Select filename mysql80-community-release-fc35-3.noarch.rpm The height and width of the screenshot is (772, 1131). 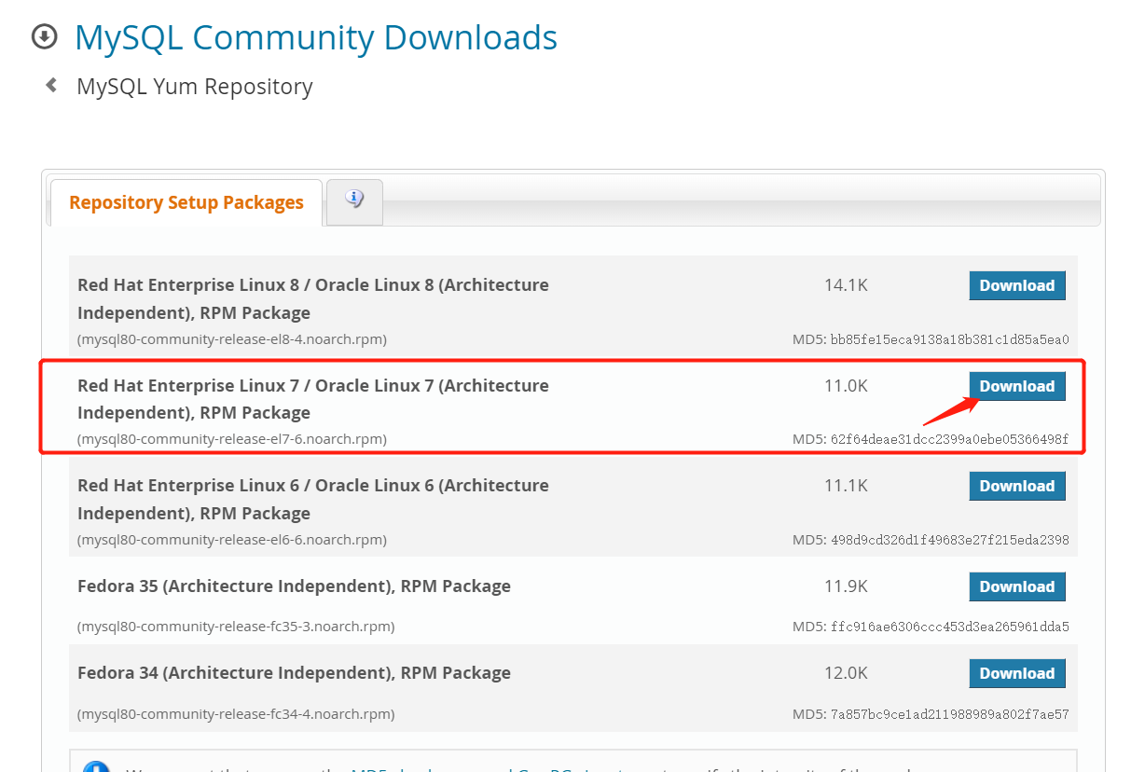coord(236,627)
